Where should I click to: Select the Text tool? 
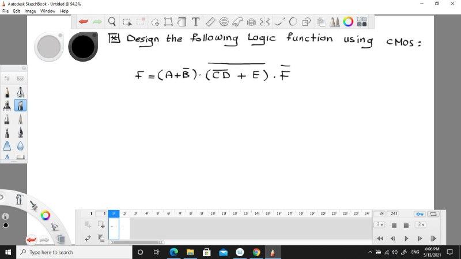click(196, 22)
